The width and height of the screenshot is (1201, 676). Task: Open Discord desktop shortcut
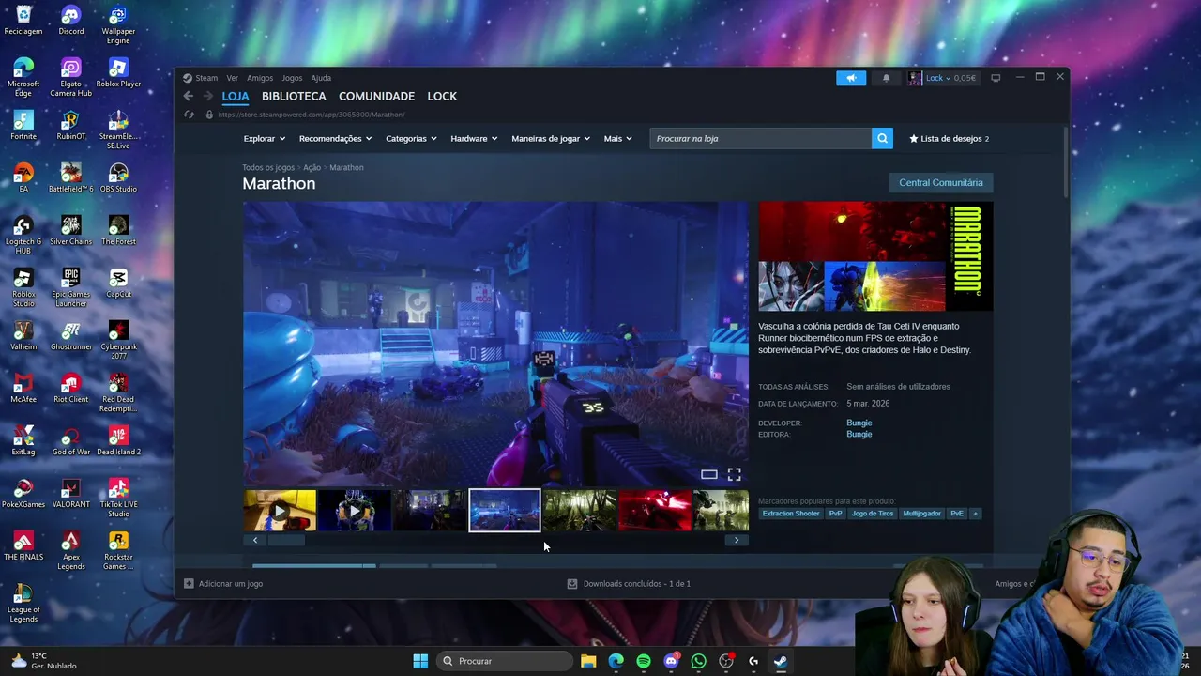click(x=71, y=21)
